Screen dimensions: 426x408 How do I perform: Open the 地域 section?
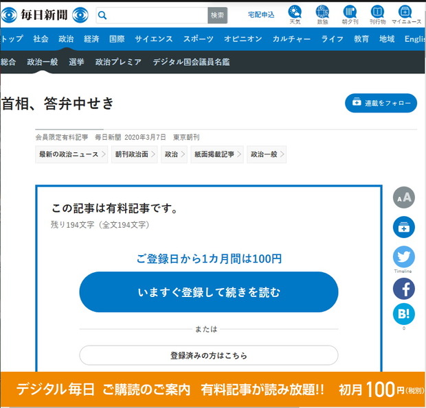coord(387,39)
